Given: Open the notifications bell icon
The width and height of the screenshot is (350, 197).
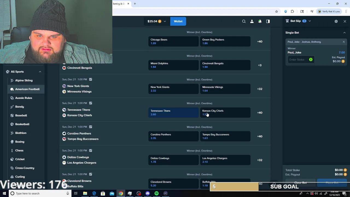Looking at the screenshot, I should [x=260, y=21].
